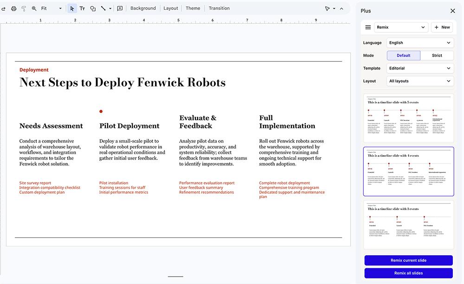Image resolution: width=464 pixels, height=284 pixels.
Task: Choose the timeline with 5 events thumbnail
Action: click(x=408, y=118)
